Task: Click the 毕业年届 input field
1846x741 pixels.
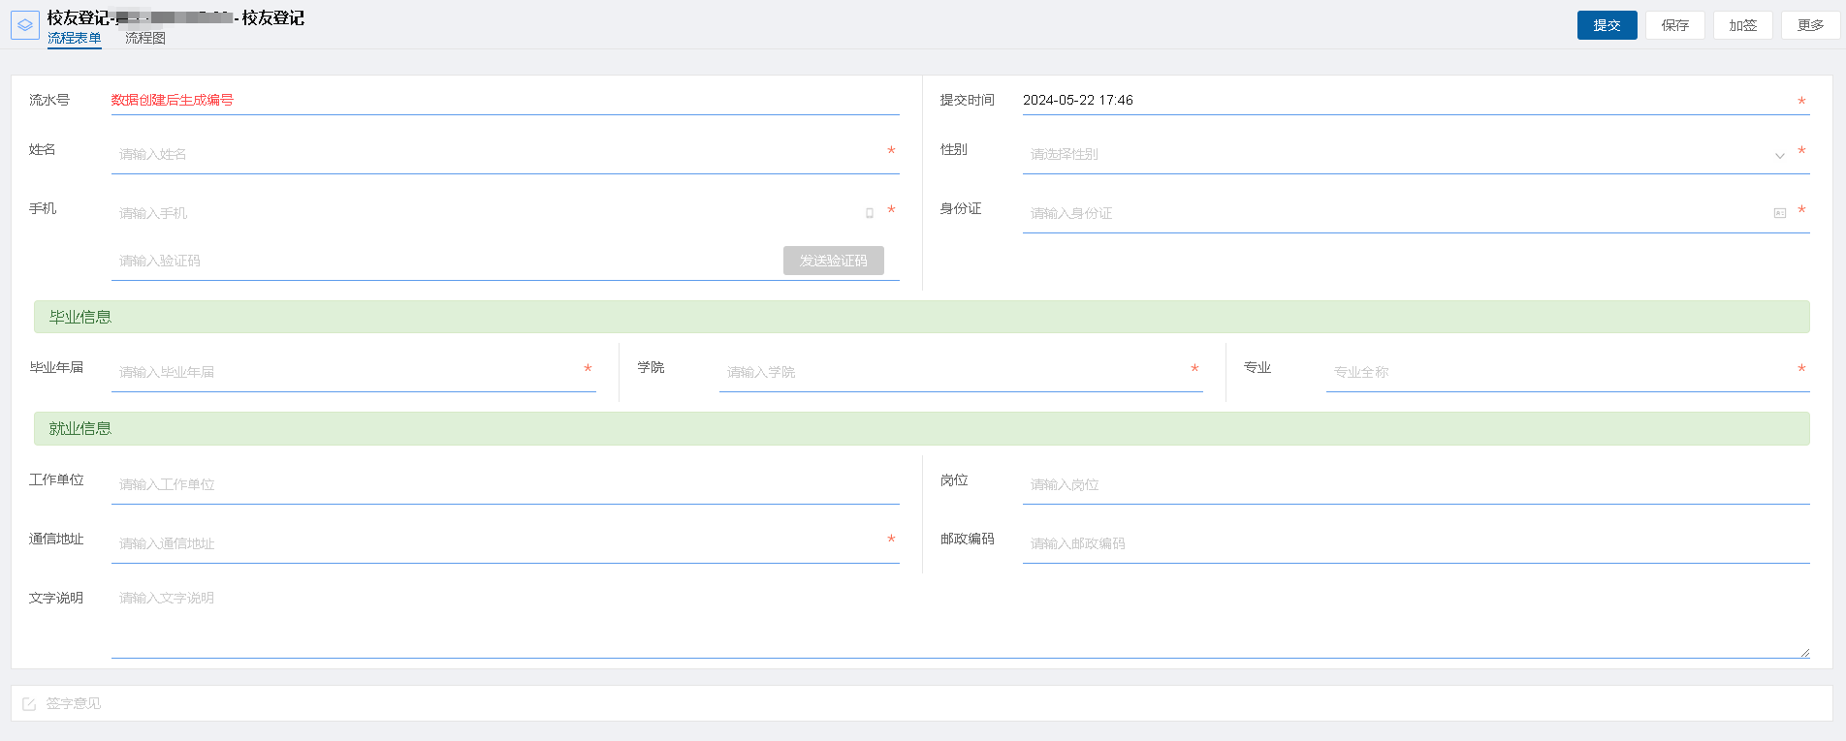Action: click(344, 373)
